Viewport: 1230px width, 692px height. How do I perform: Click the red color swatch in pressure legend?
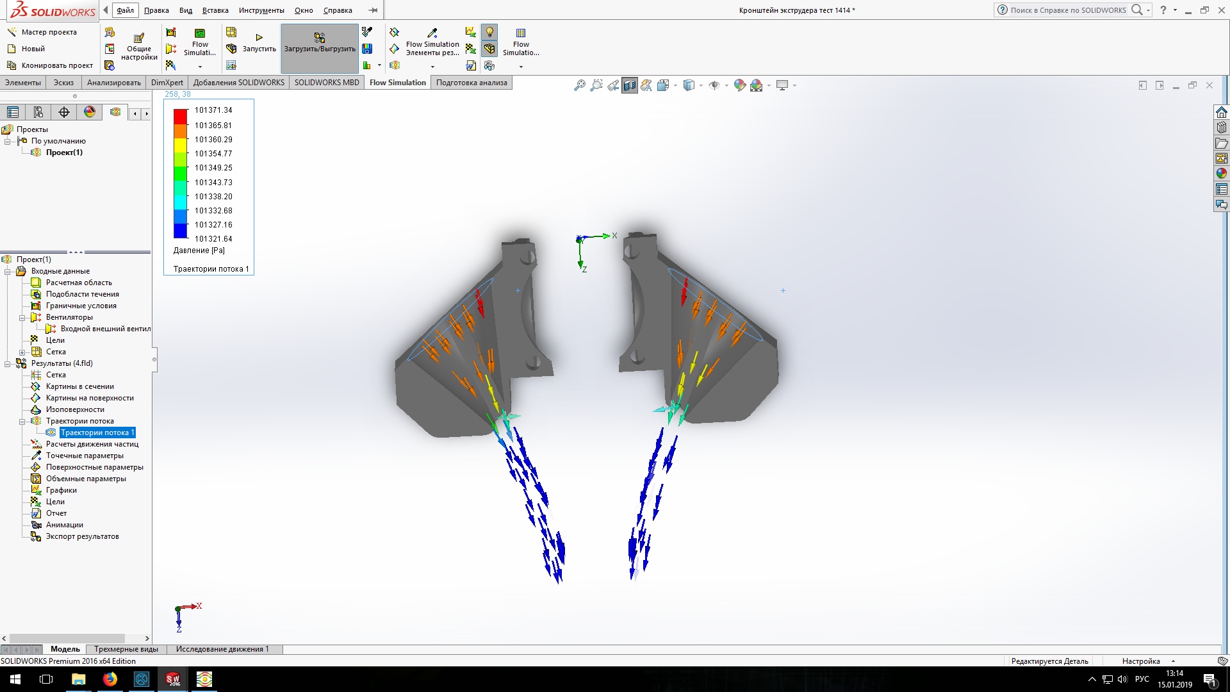coord(180,116)
